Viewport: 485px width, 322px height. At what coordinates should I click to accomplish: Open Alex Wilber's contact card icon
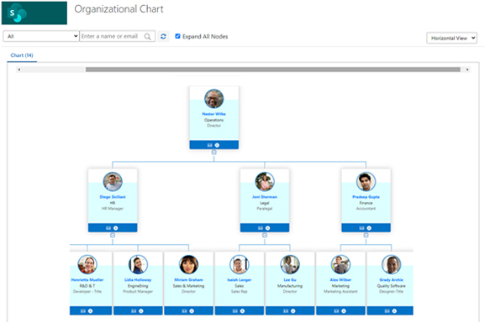(336, 311)
